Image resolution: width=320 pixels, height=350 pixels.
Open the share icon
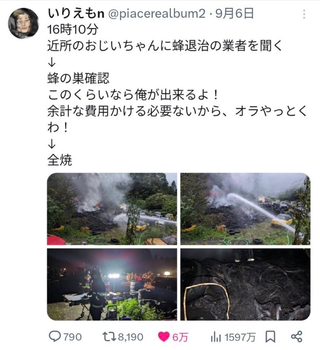[297, 337]
